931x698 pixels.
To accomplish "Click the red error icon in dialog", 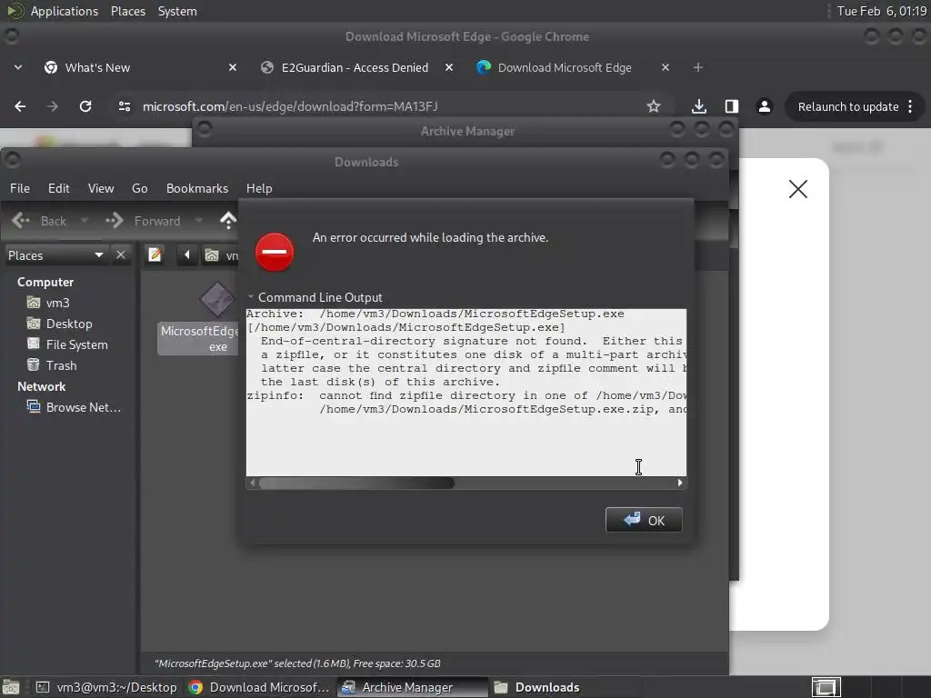I will (x=275, y=253).
